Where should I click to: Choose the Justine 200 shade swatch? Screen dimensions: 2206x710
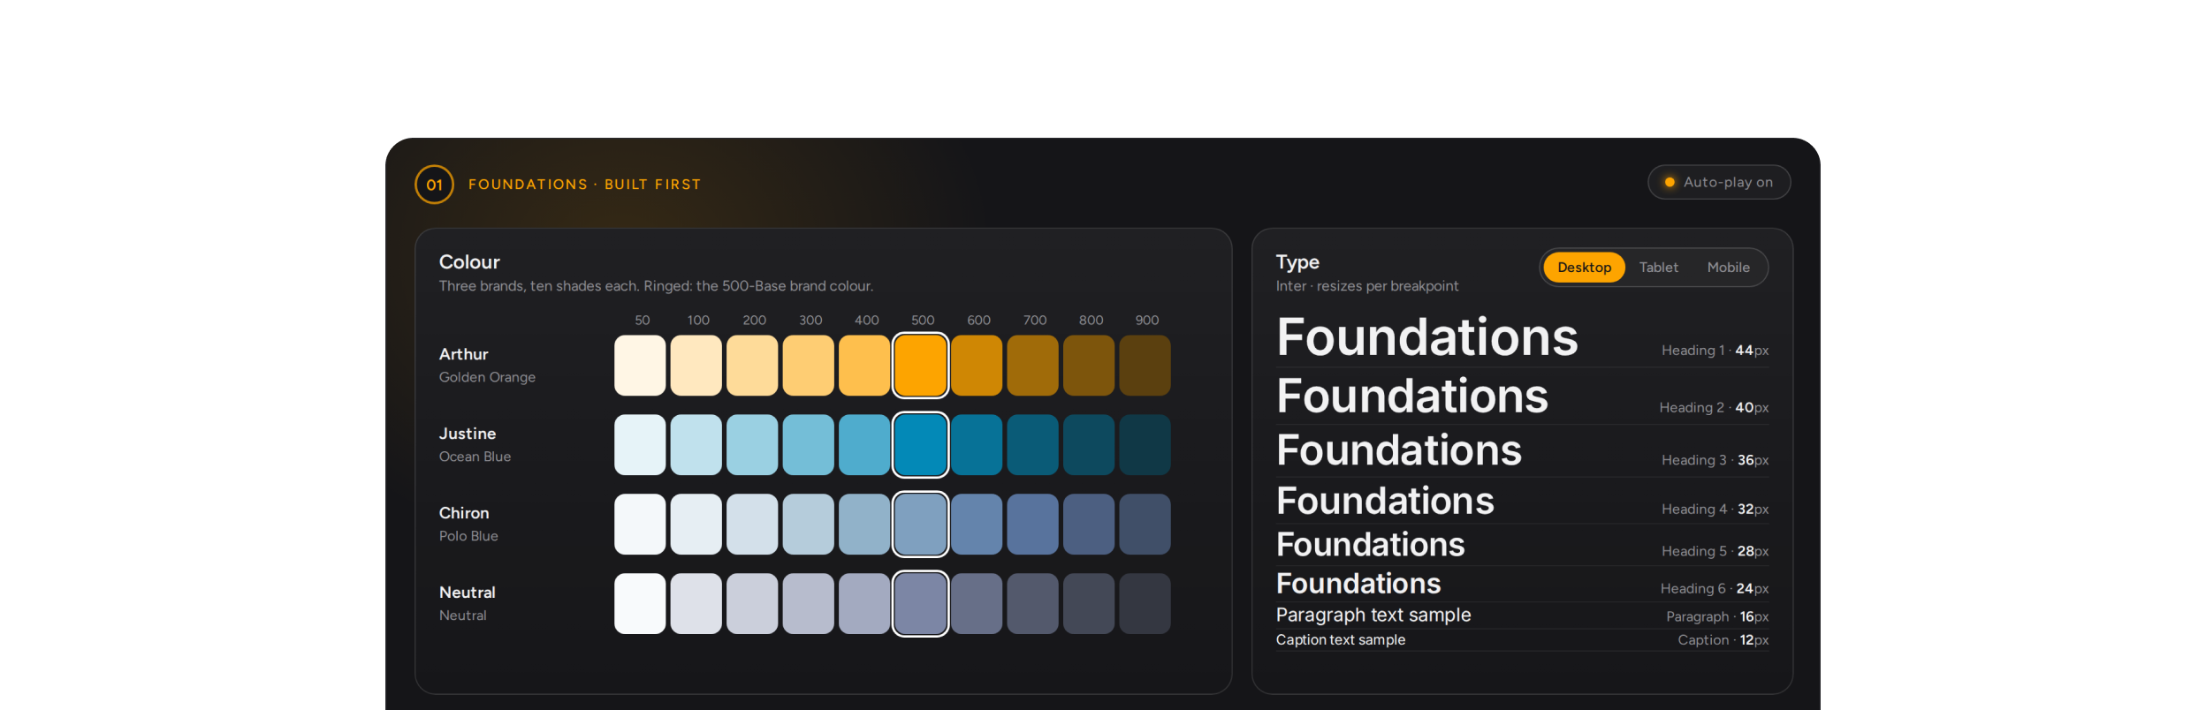752,445
